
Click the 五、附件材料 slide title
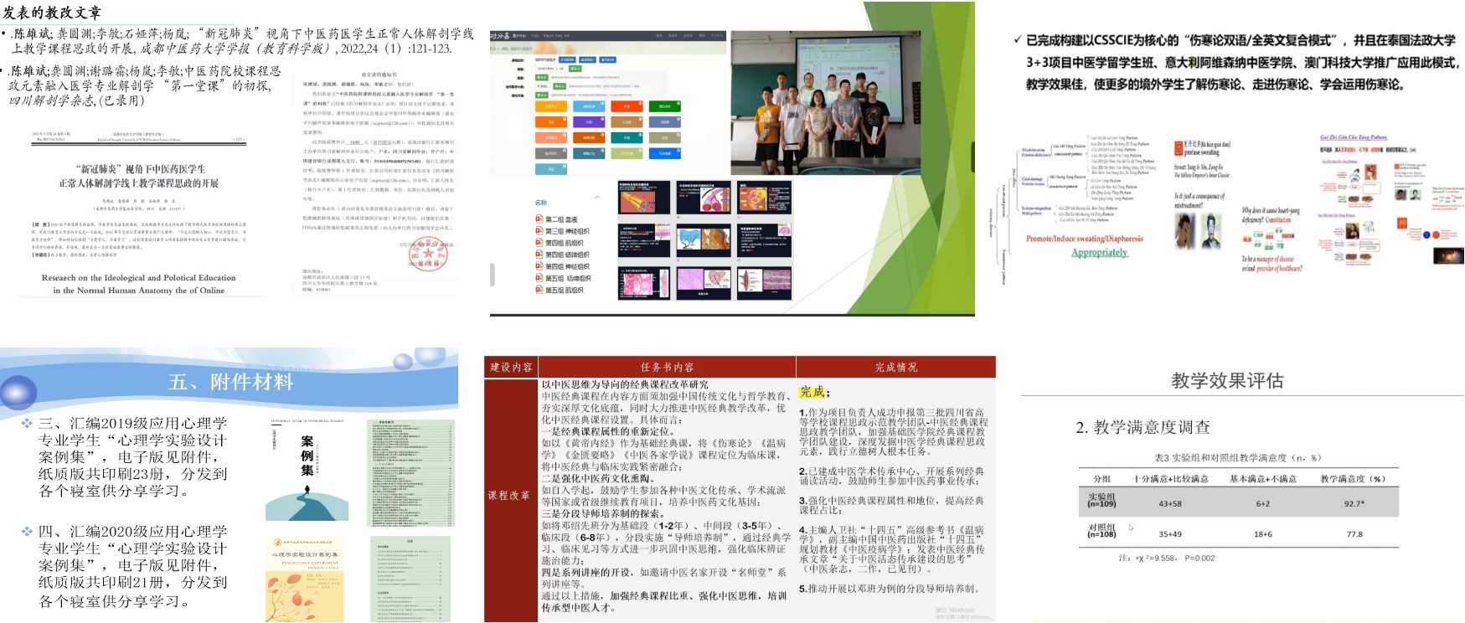point(230,383)
